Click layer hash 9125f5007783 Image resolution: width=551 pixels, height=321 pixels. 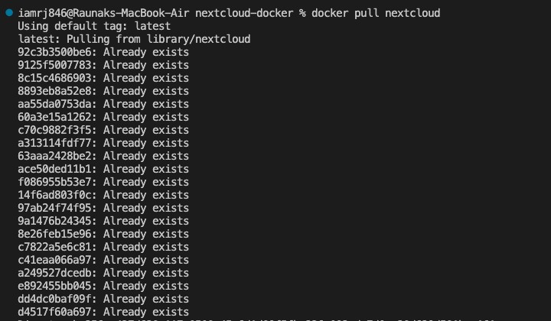pos(57,65)
